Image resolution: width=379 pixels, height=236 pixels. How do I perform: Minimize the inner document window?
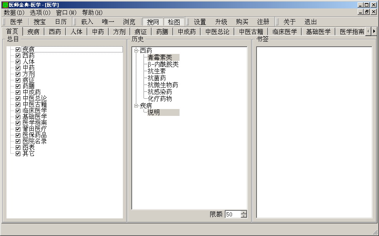coord(361,12)
